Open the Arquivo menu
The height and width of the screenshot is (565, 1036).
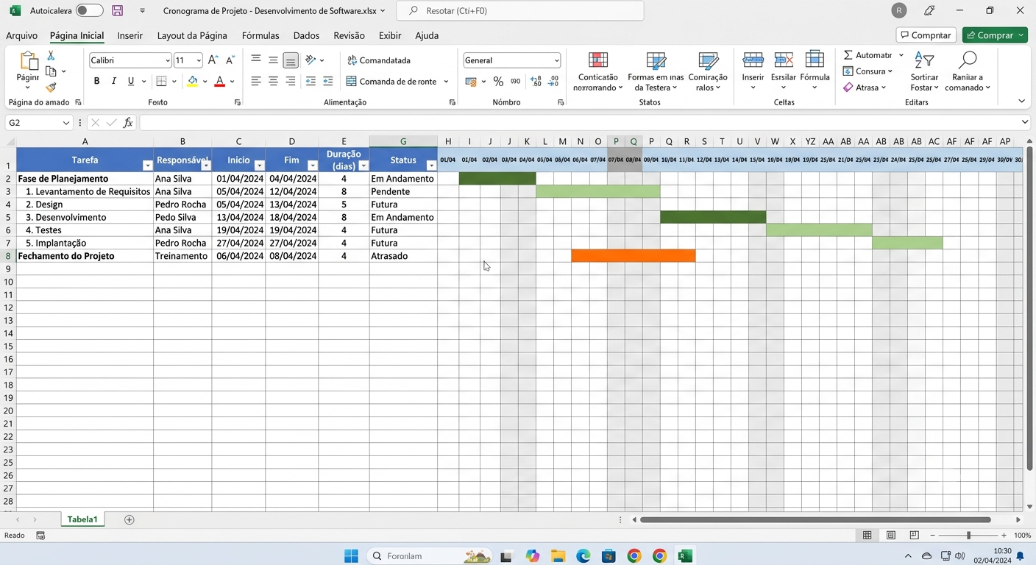(x=21, y=35)
